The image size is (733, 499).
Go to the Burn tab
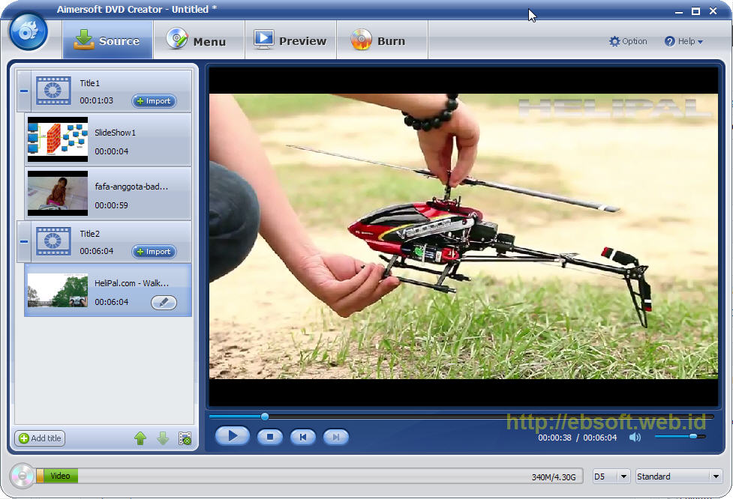pyautogui.click(x=382, y=40)
